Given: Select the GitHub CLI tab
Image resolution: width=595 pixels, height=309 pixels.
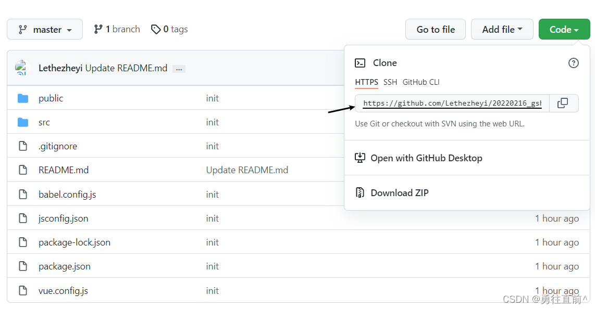Looking at the screenshot, I should [x=421, y=82].
